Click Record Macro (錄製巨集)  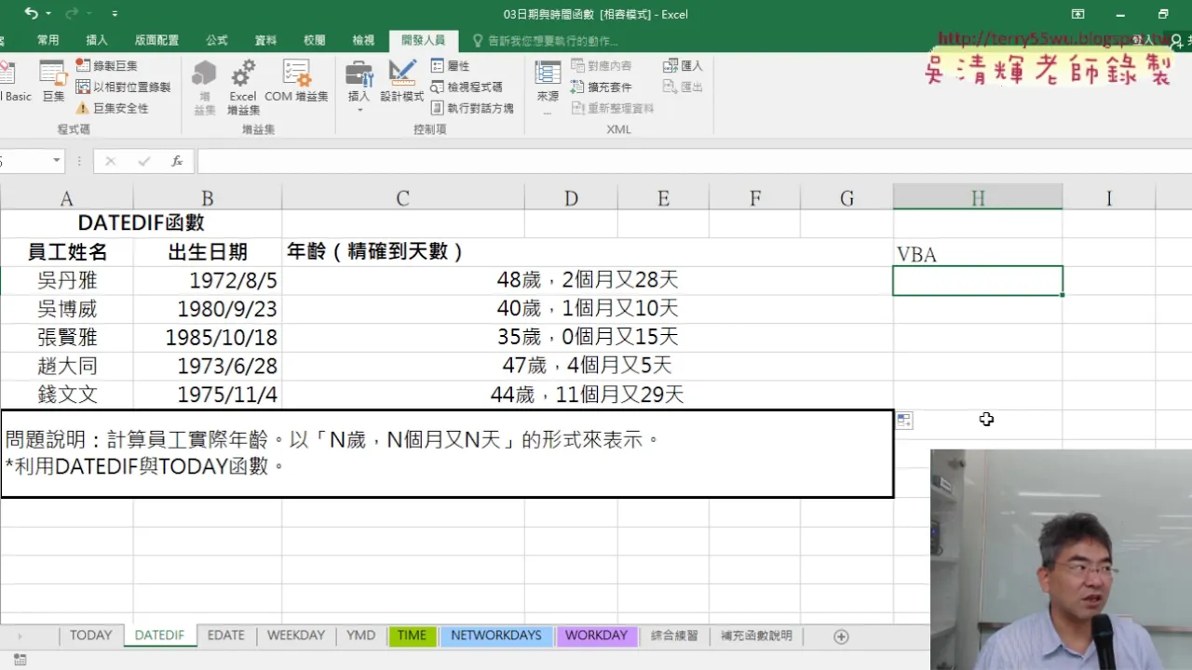107,66
